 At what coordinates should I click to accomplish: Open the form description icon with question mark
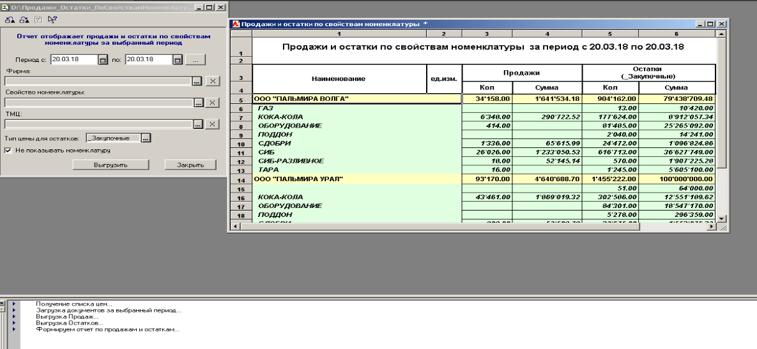(38, 20)
